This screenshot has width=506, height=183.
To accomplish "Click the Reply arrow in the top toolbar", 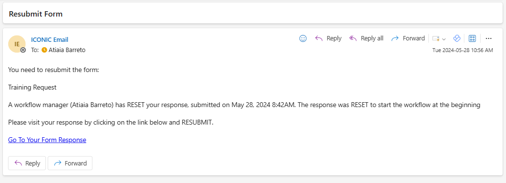I will 319,38.
